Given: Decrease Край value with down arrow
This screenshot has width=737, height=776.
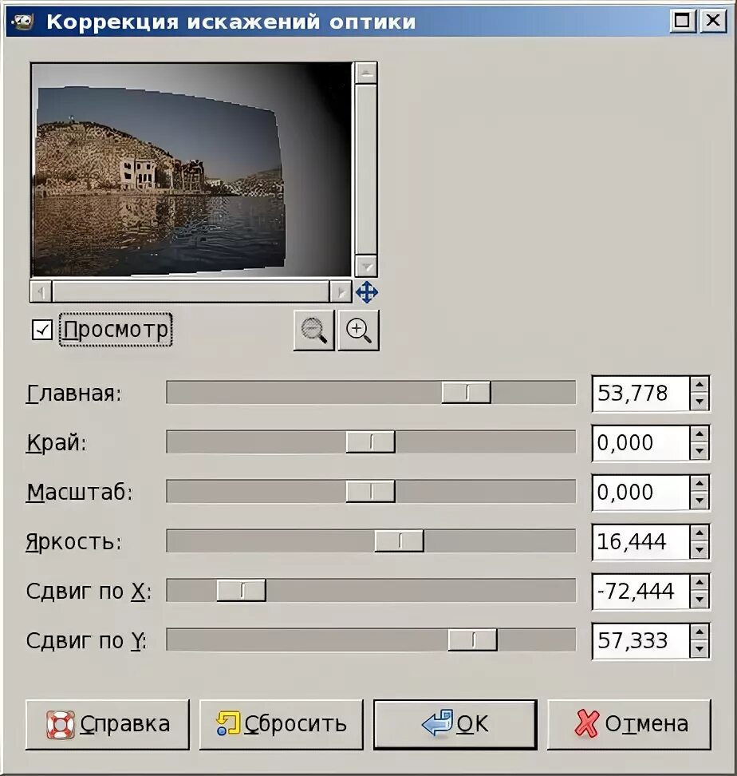Looking at the screenshot, I should click(699, 451).
